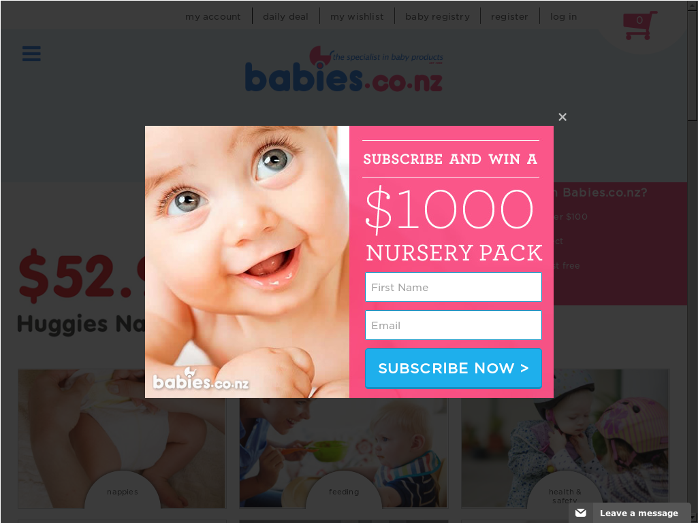Open the Leave a message chat widget

(x=629, y=513)
